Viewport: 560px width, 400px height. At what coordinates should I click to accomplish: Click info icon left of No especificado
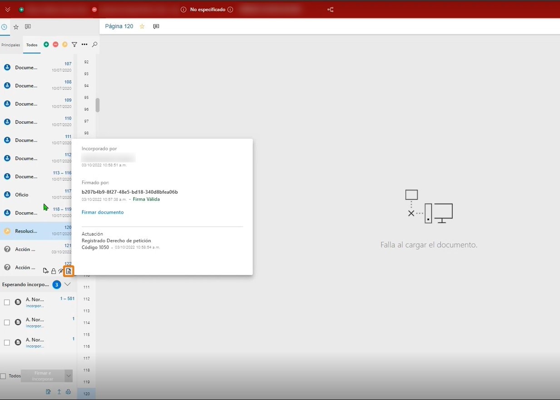[183, 10]
